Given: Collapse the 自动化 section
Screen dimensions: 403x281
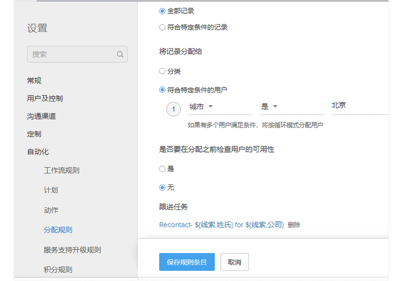Looking at the screenshot, I should coord(38,152).
